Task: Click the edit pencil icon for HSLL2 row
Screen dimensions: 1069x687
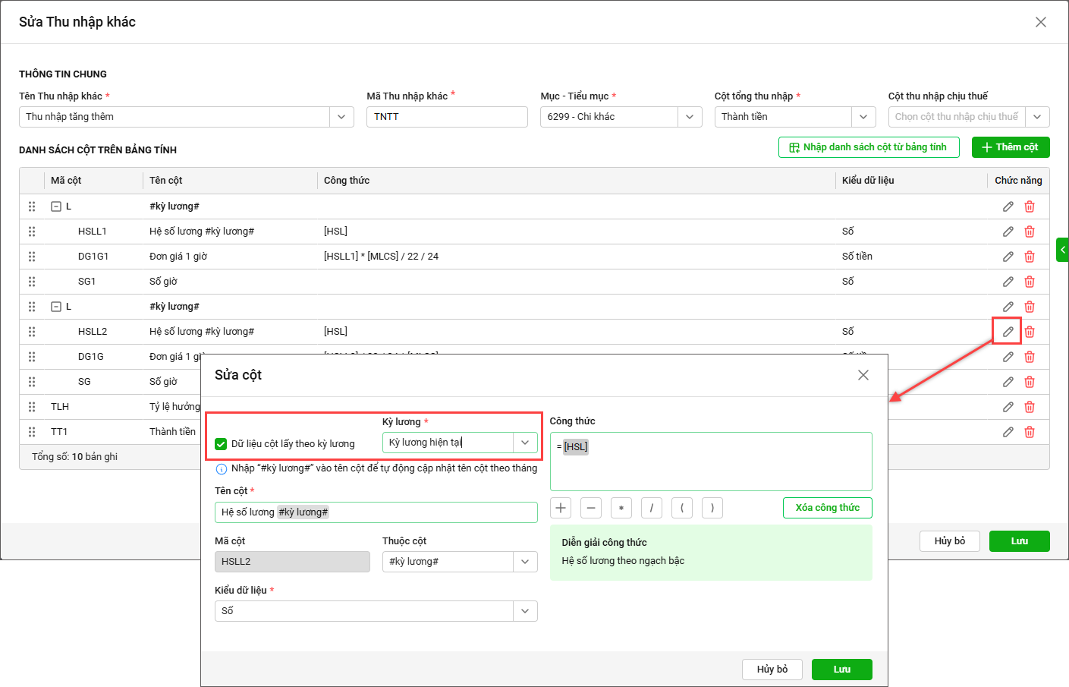Action: pyautogui.click(x=1008, y=332)
